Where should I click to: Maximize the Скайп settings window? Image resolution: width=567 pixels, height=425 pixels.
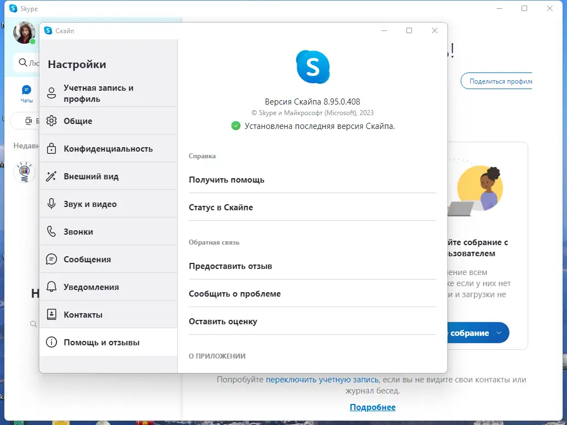pyautogui.click(x=409, y=31)
